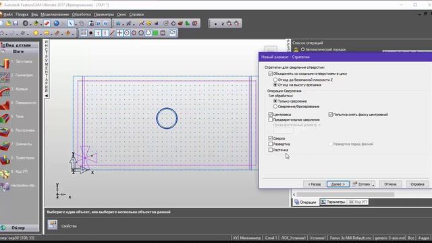Select the black point snap icon
The height and width of the screenshot is (243, 432).
click(x=90, y=33)
